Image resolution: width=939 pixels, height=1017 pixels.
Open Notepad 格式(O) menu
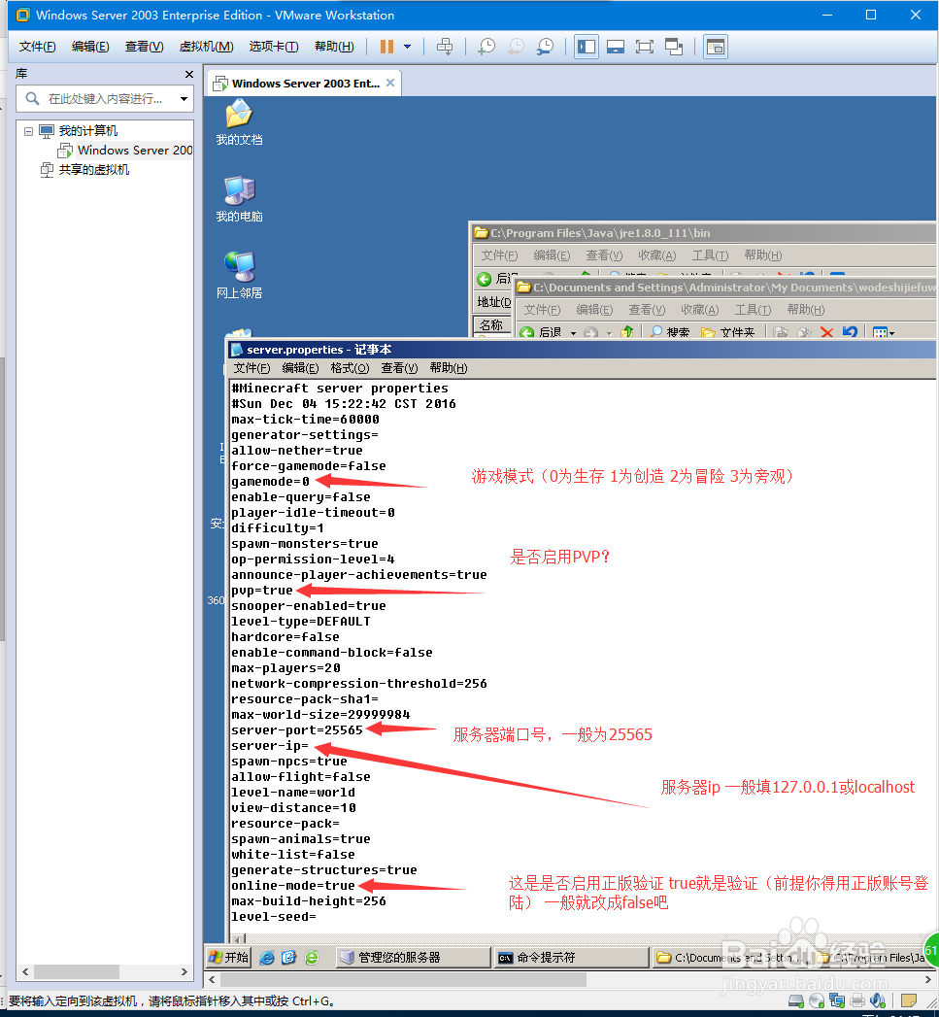tap(350, 368)
